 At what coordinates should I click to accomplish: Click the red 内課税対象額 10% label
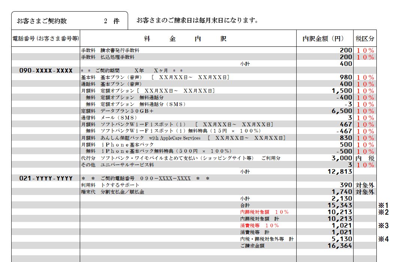coord(264,212)
